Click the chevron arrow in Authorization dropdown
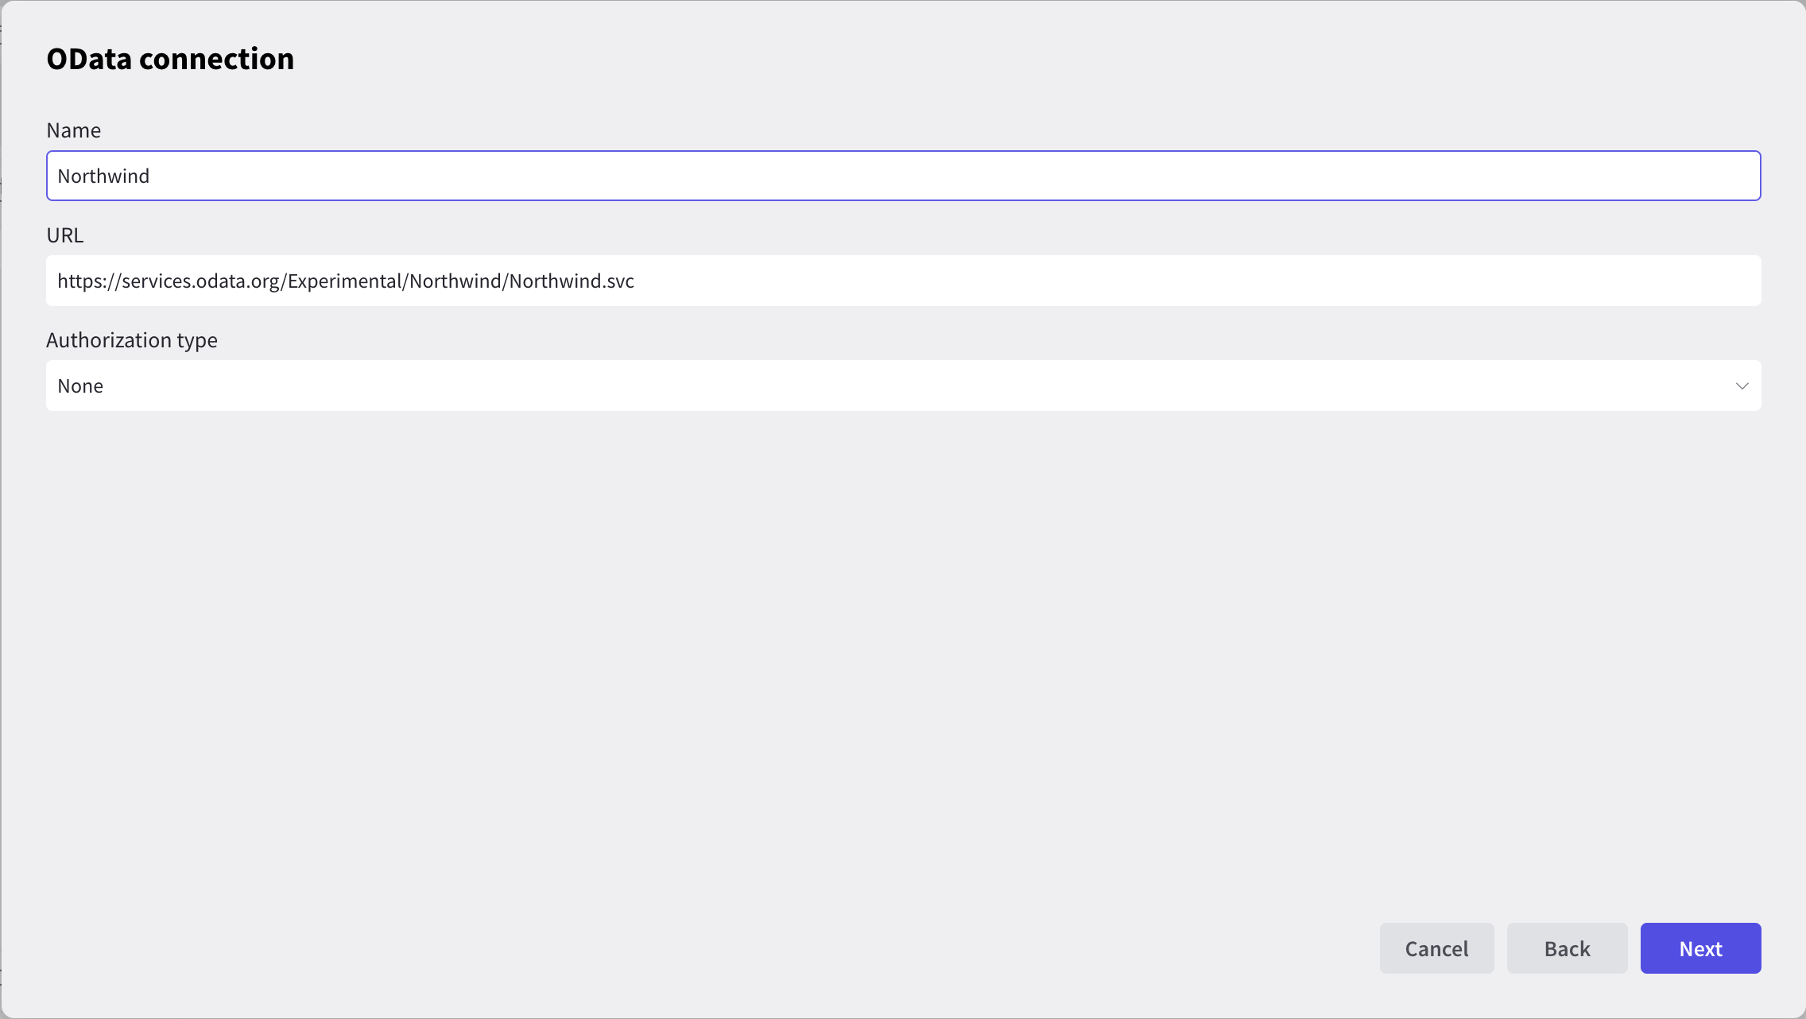 [x=1742, y=386]
